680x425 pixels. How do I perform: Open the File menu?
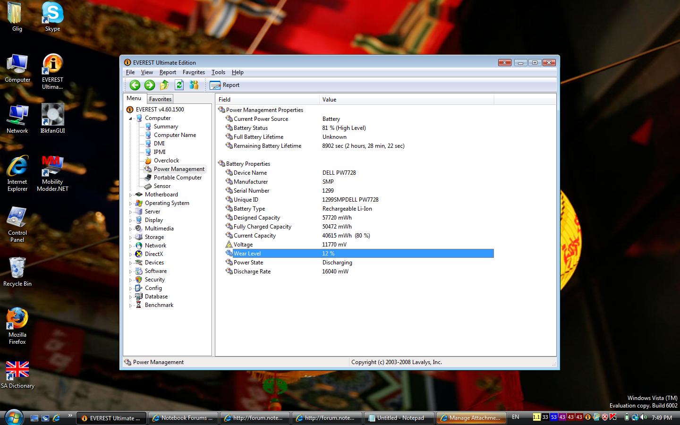(x=130, y=72)
